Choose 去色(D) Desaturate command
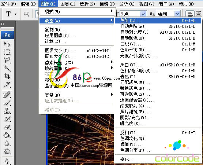Viewport: 203px width, 165px height. coord(158,77)
